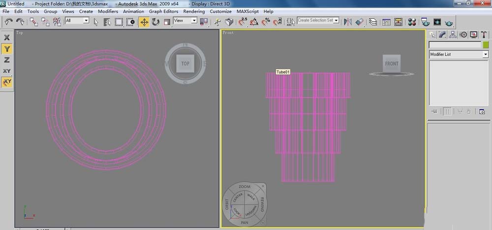
Task: Click the Undo arrow icon
Action: [x=8, y=22]
